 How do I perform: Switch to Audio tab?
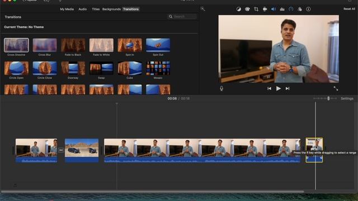[82, 9]
